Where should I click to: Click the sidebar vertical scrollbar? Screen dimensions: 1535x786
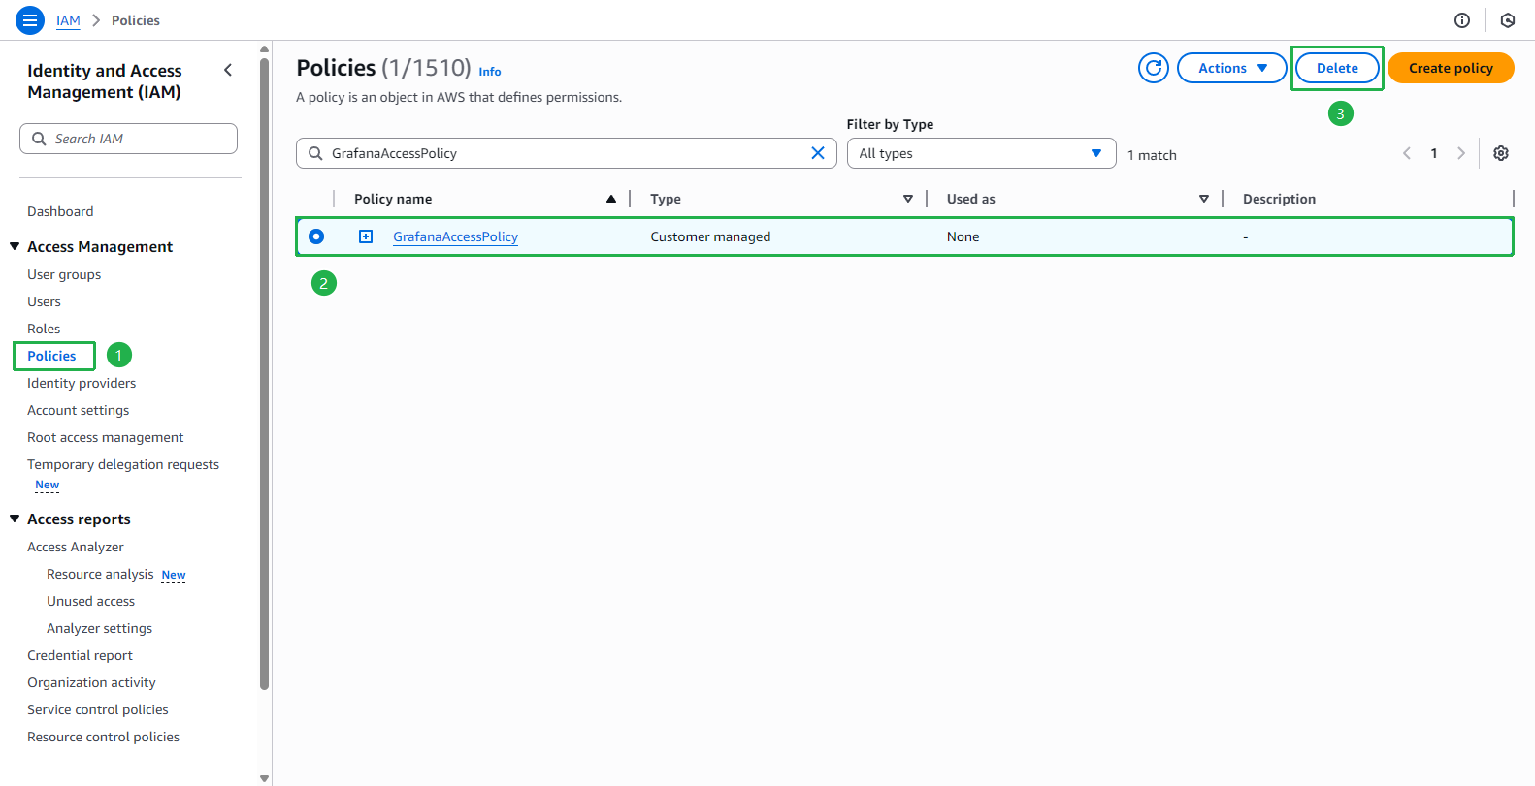[264, 373]
